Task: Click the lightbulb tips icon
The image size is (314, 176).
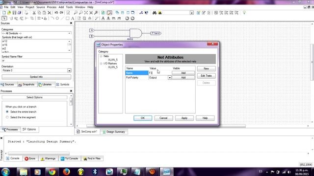Action: tap(244, 13)
